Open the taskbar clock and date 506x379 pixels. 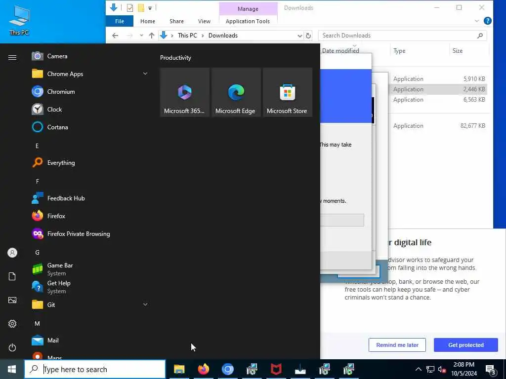tap(464, 369)
